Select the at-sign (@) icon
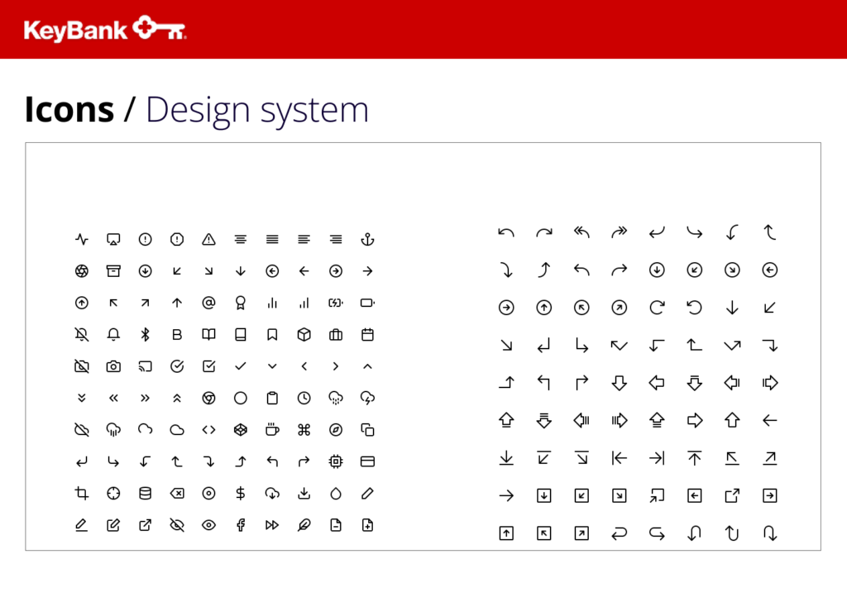This screenshot has width=847, height=602. point(209,303)
